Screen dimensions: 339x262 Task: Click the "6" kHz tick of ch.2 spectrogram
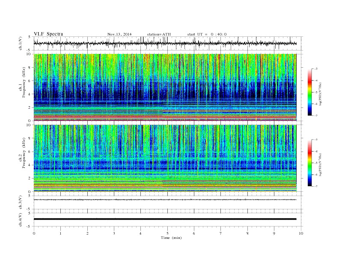[x=30, y=152]
